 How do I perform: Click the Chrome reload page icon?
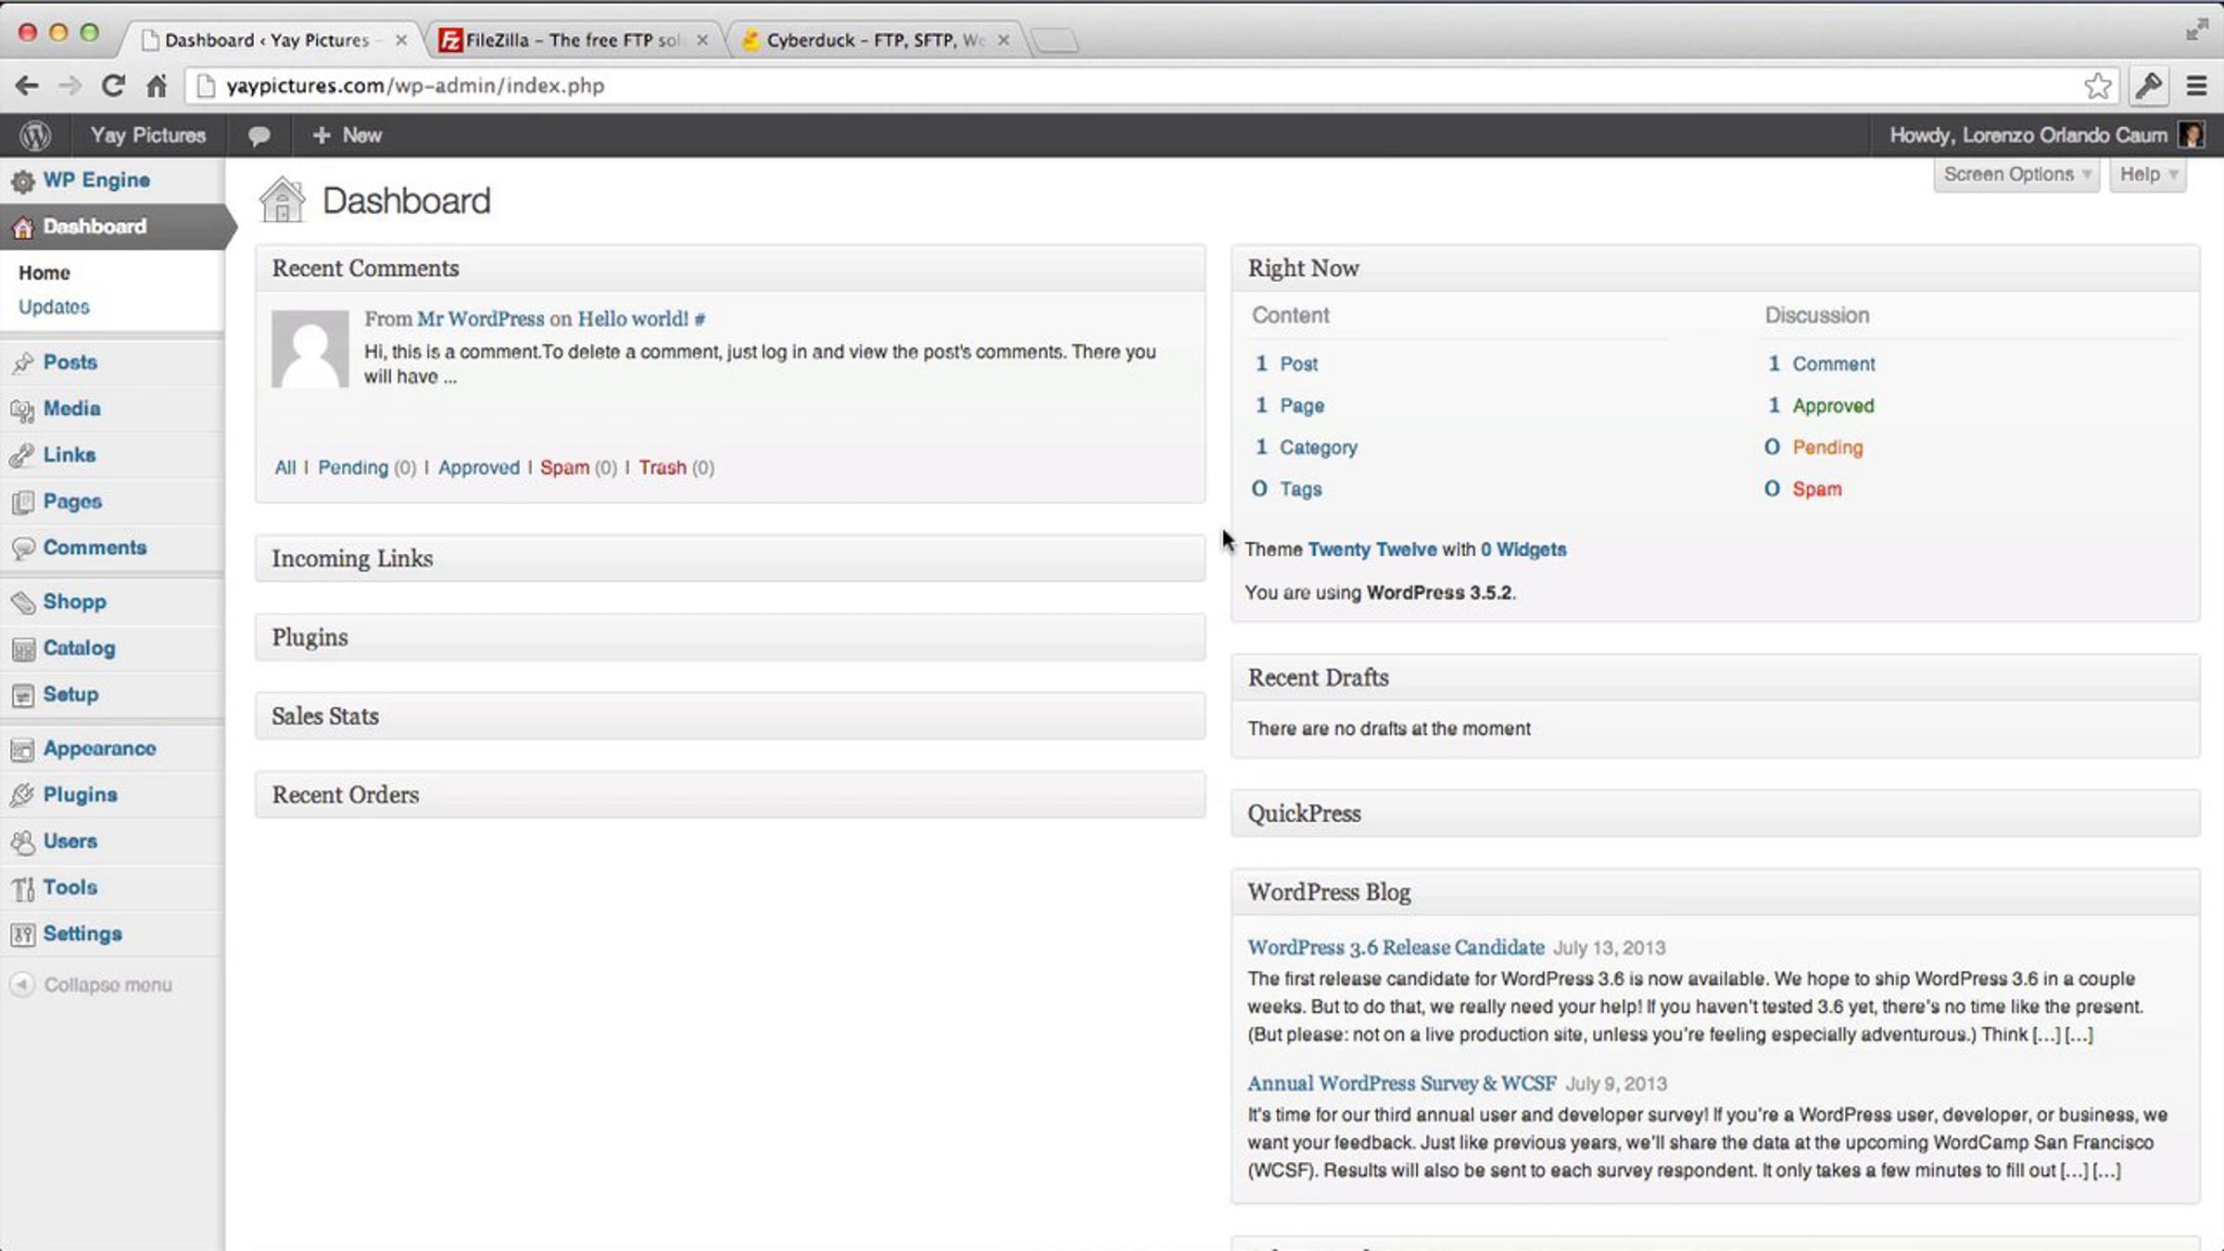tap(113, 85)
